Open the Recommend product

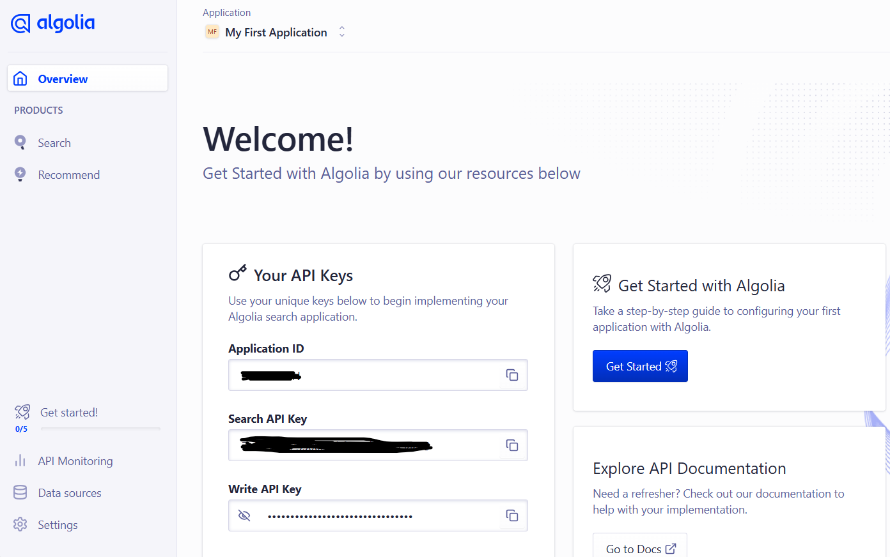(x=69, y=175)
